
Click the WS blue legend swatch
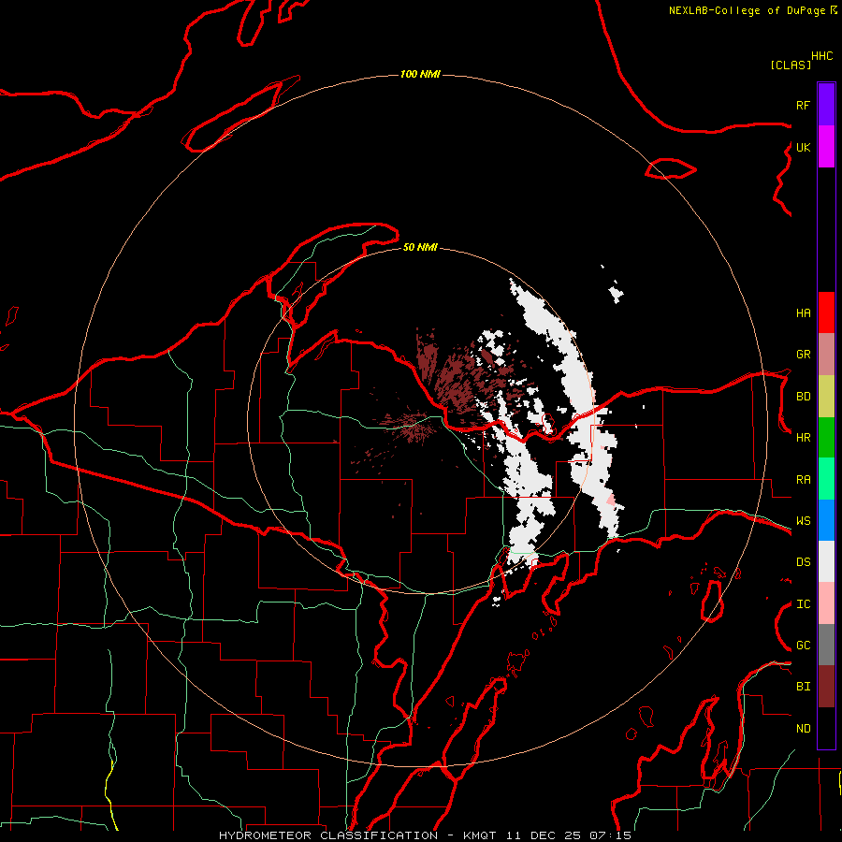click(x=826, y=520)
